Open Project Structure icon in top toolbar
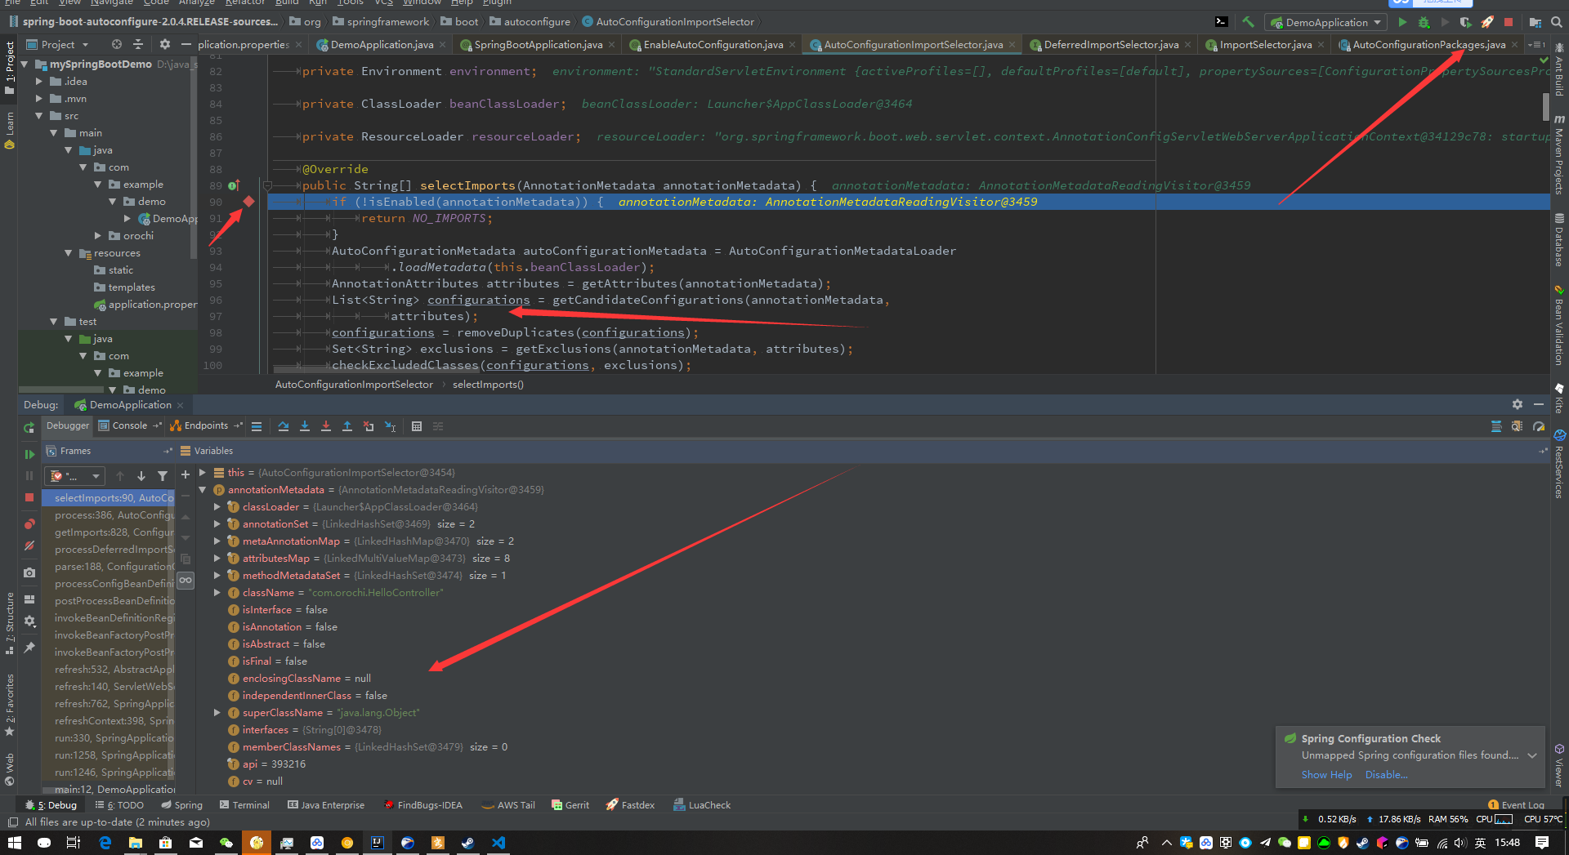 (x=1535, y=22)
